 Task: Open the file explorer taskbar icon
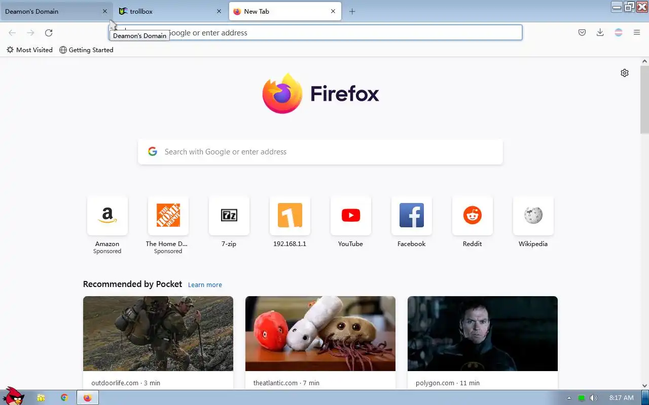(x=41, y=398)
